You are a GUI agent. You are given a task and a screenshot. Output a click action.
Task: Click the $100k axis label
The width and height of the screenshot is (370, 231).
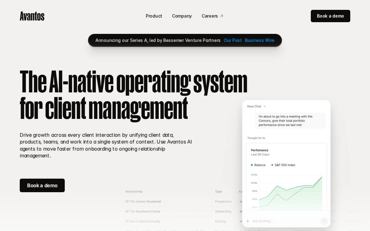pyautogui.click(x=254, y=183)
